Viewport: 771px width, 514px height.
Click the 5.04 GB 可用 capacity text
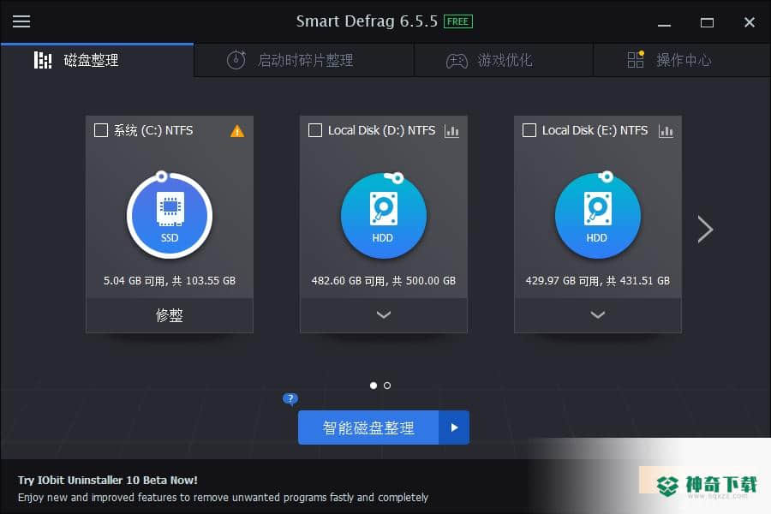pos(170,281)
